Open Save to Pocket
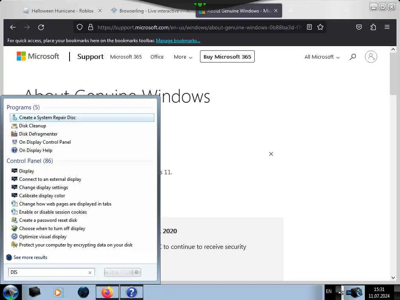The image size is (400, 300). 359,27
